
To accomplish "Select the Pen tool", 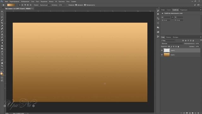I will click(x=2, y=52).
